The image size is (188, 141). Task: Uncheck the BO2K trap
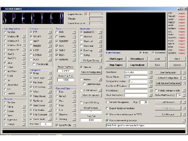click(x=57, y=55)
